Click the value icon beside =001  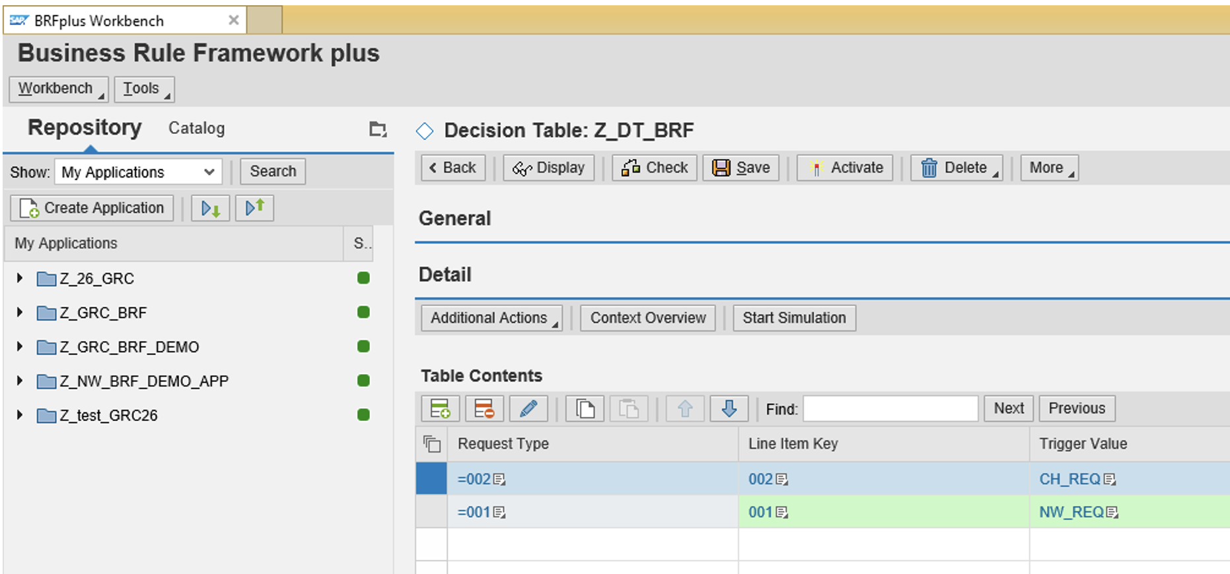tap(499, 513)
